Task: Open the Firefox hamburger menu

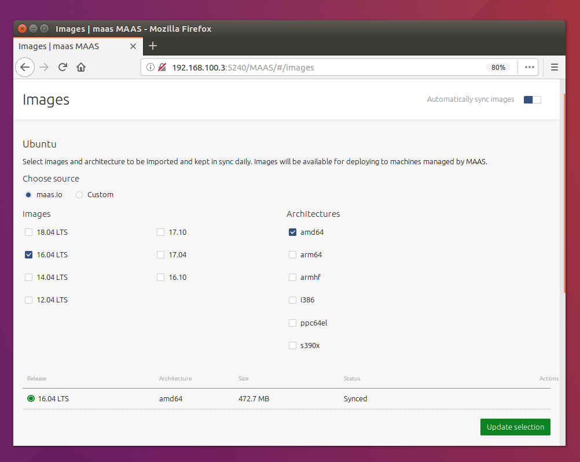Action: coord(554,67)
